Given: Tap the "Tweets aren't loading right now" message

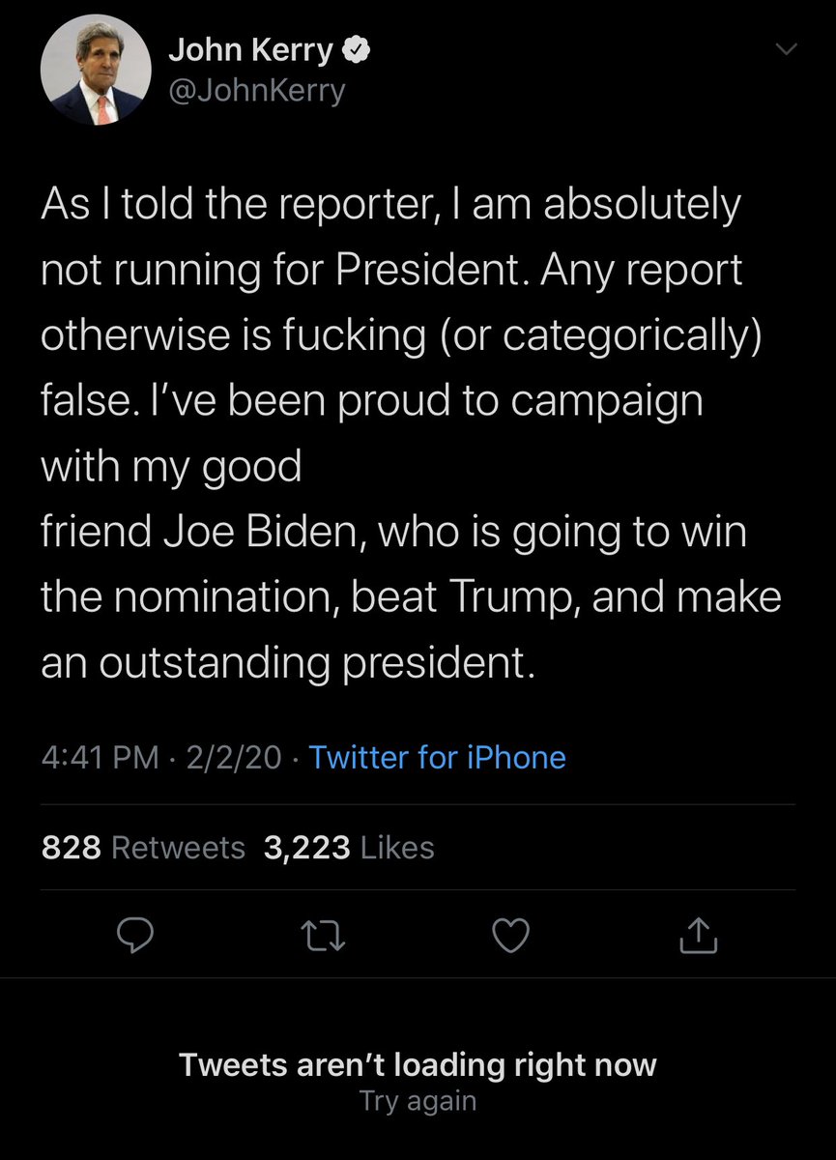Looking at the screenshot, I should (418, 1064).
